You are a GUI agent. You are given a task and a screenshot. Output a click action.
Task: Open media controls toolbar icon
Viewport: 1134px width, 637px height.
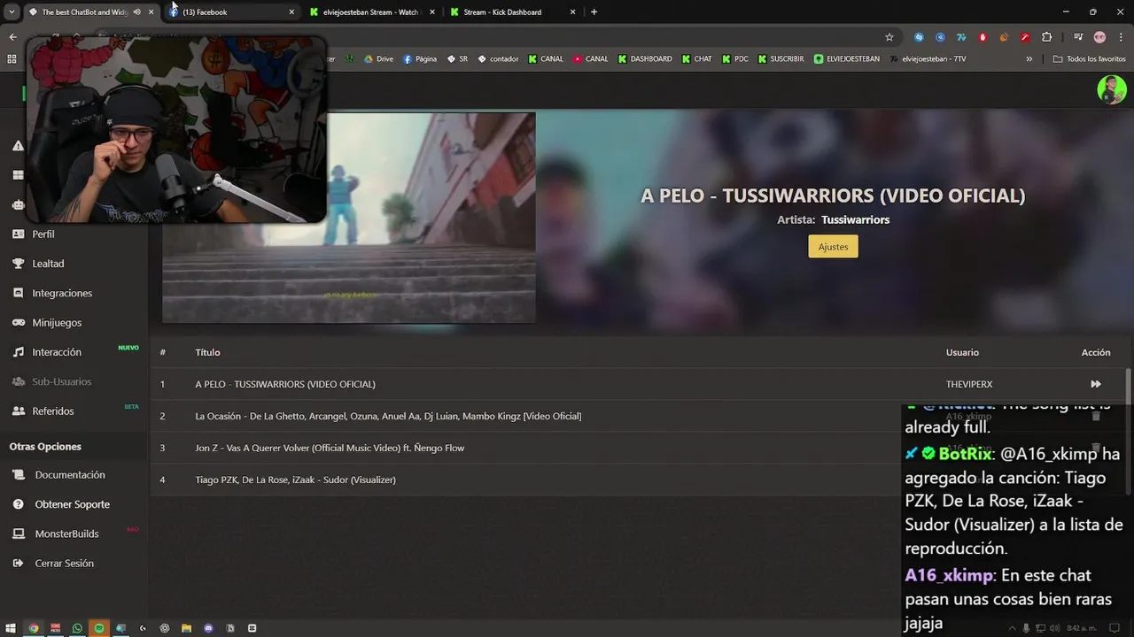coord(1078,37)
